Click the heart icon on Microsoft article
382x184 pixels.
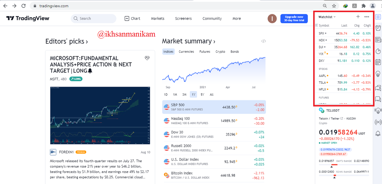147,58
